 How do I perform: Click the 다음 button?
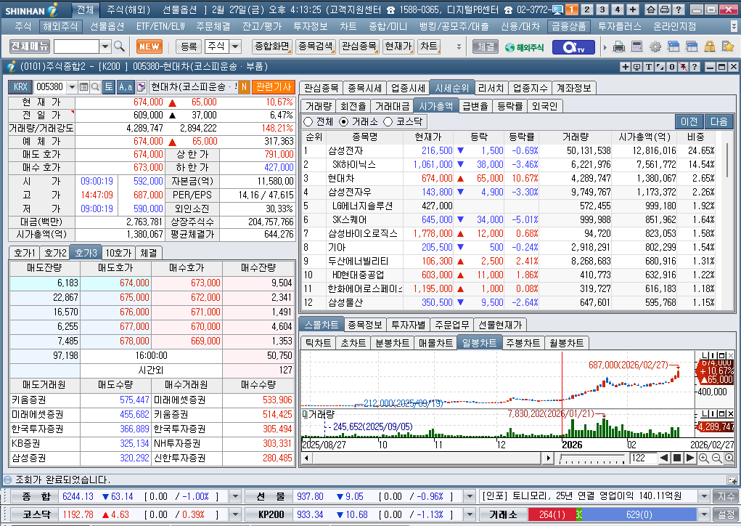point(719,121)
